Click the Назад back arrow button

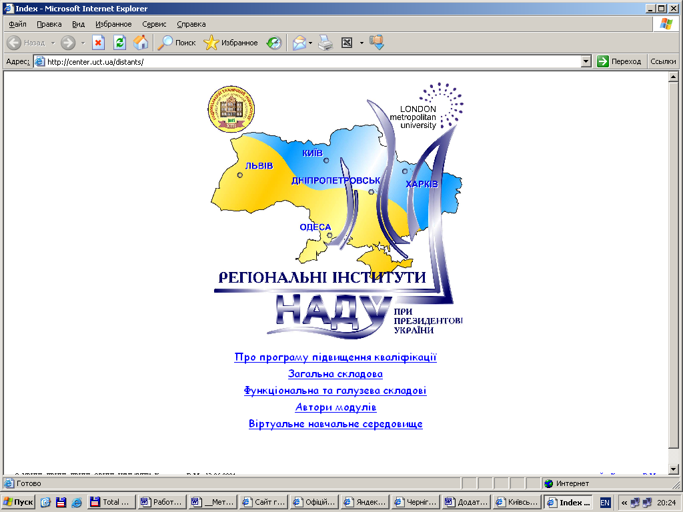pos(26,43)
